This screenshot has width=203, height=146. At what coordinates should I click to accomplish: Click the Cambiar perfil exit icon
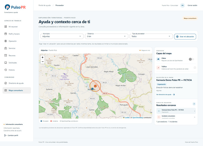5,135
